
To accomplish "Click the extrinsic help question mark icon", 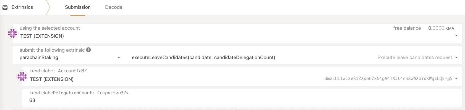I will point(88,50).
